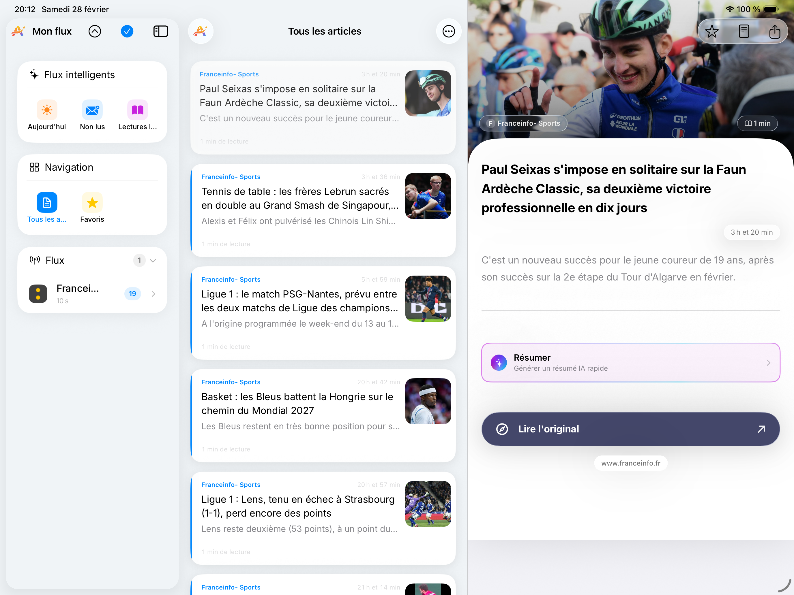The width and height of the screenshot is (794, 595).
Task: Tap the cyclist thumbnail in article list
Action: [x=428, y=93]
